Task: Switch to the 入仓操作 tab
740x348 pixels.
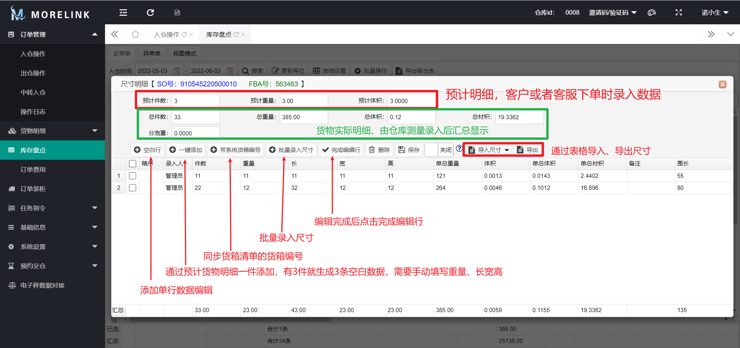Action: click(x=167, y=34)
